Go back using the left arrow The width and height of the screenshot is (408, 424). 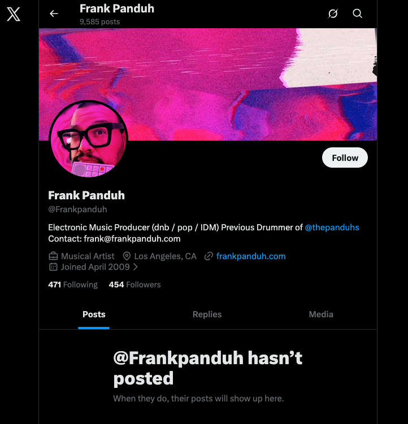click(54, 14)
